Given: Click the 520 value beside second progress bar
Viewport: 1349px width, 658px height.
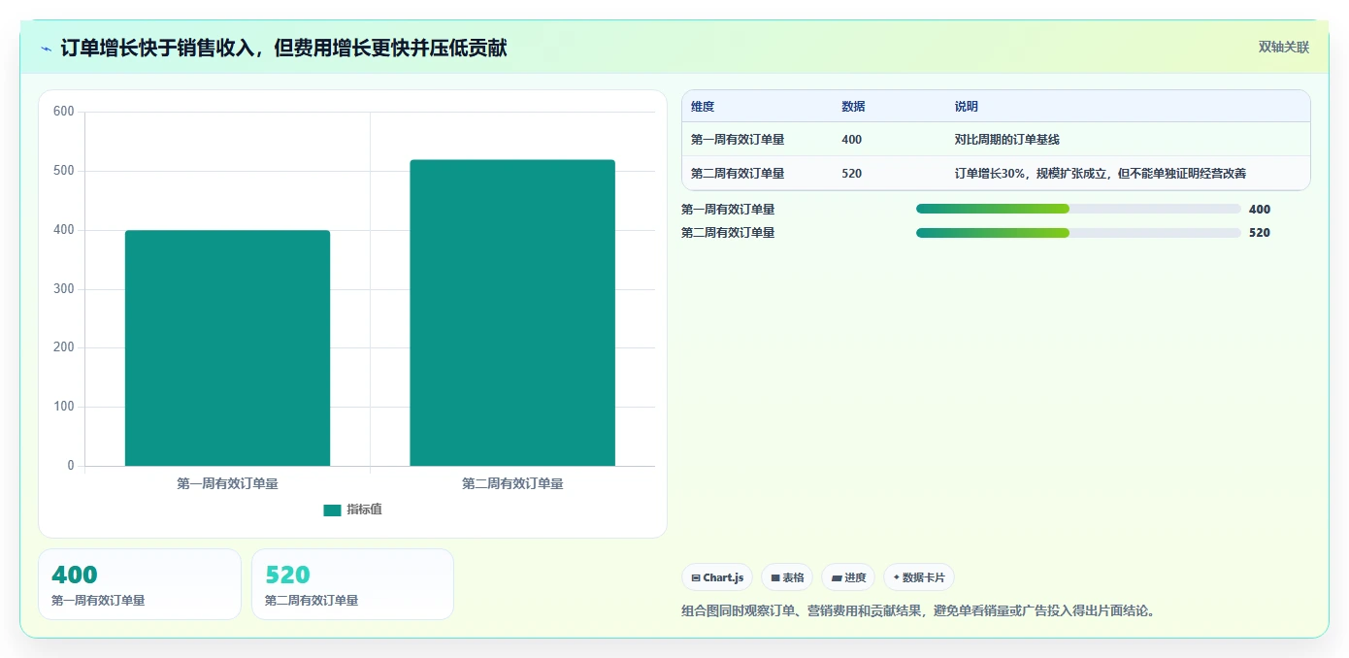Looking at the screenshot, I should (1260, 233).
